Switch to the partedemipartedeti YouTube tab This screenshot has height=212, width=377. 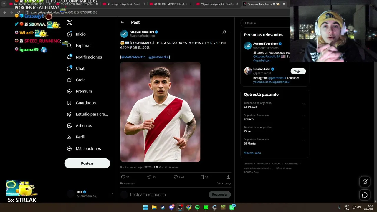click(x=217, y=4)
